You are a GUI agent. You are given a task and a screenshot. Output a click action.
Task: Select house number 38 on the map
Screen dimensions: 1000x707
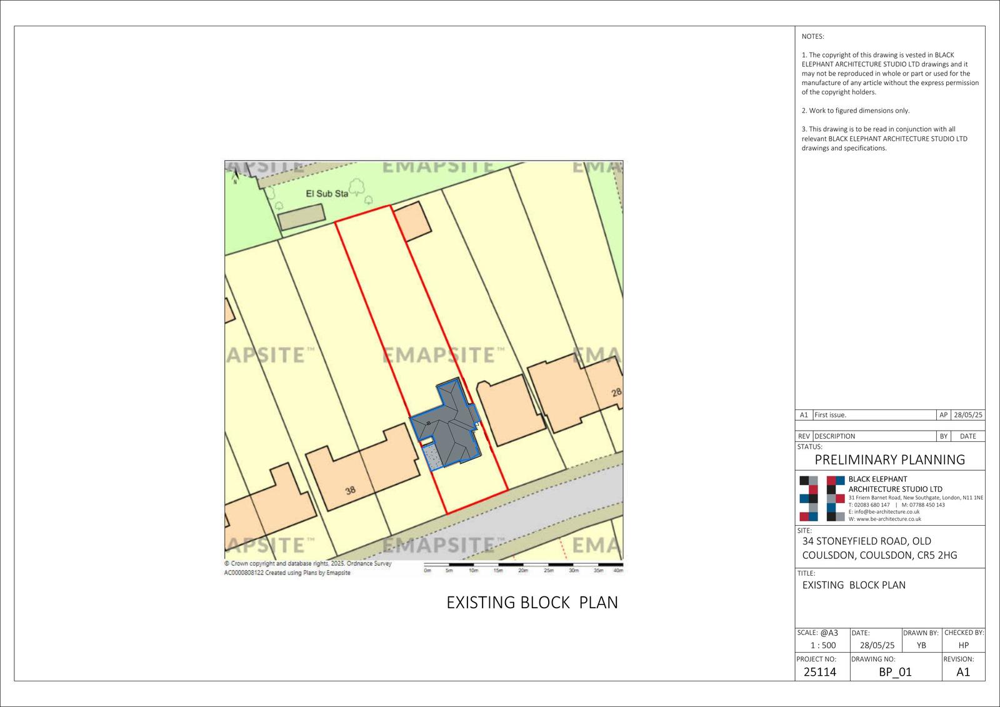[350, 490]
